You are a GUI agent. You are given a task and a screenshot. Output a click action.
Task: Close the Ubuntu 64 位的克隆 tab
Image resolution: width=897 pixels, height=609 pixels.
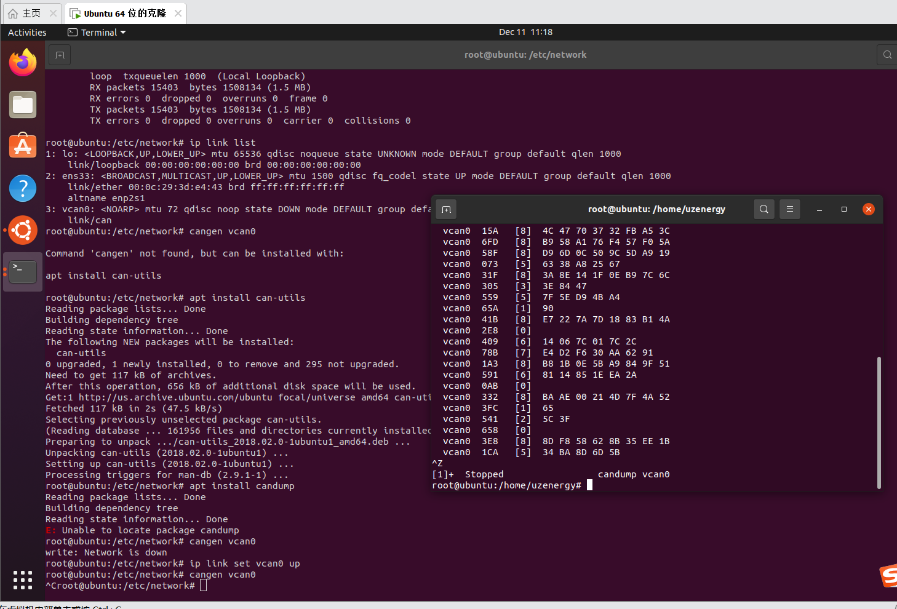click(178, 13)
